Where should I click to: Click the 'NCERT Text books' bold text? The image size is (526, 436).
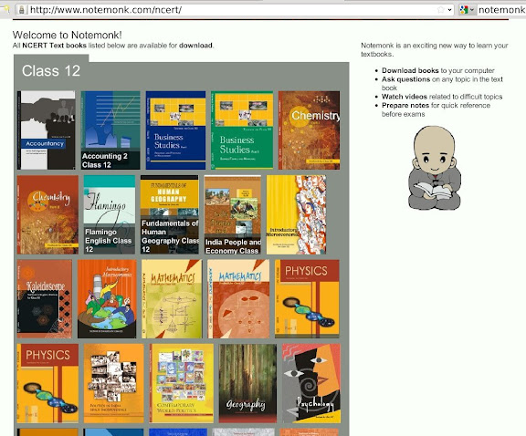point(55,46)
